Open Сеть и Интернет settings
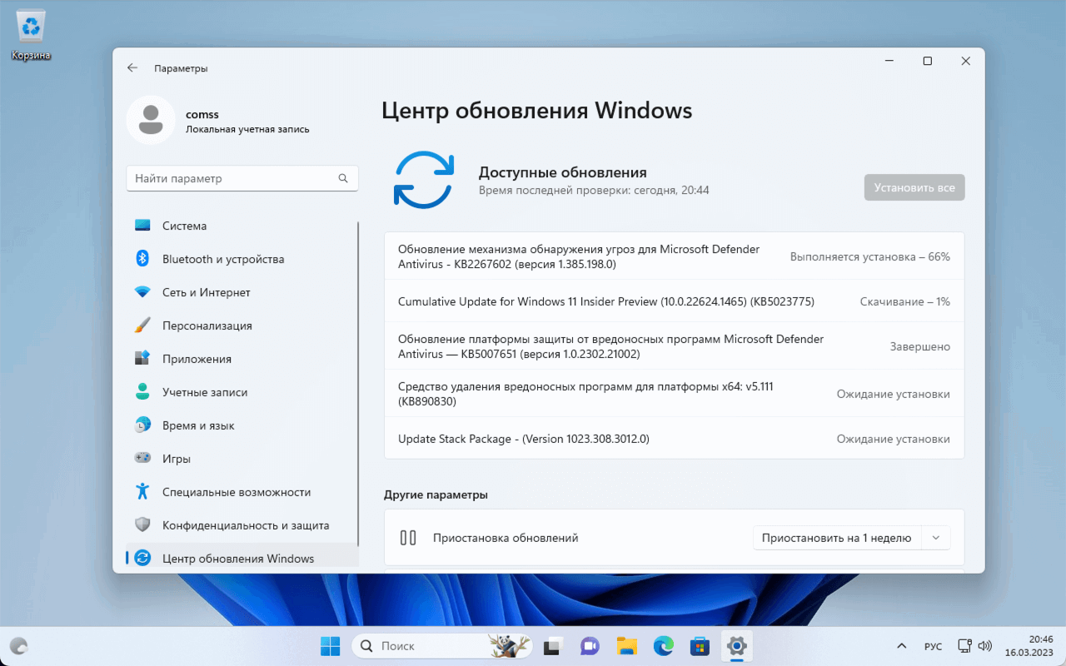 (x=242, y=292)
